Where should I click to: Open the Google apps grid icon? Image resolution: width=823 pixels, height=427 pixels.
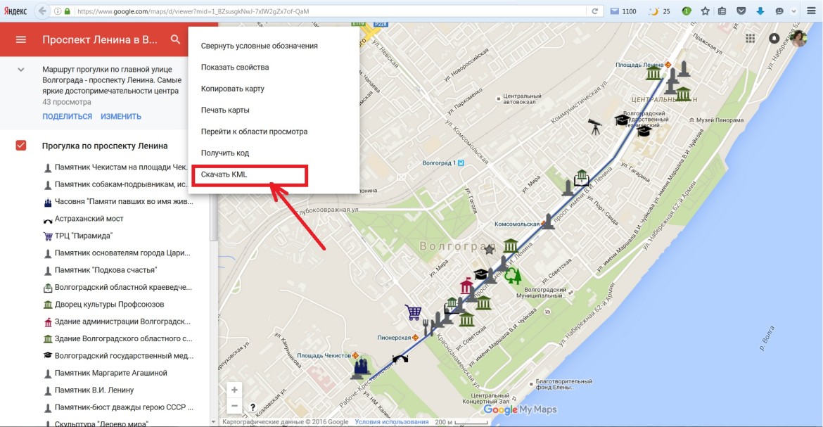click(x=751, y=38)
